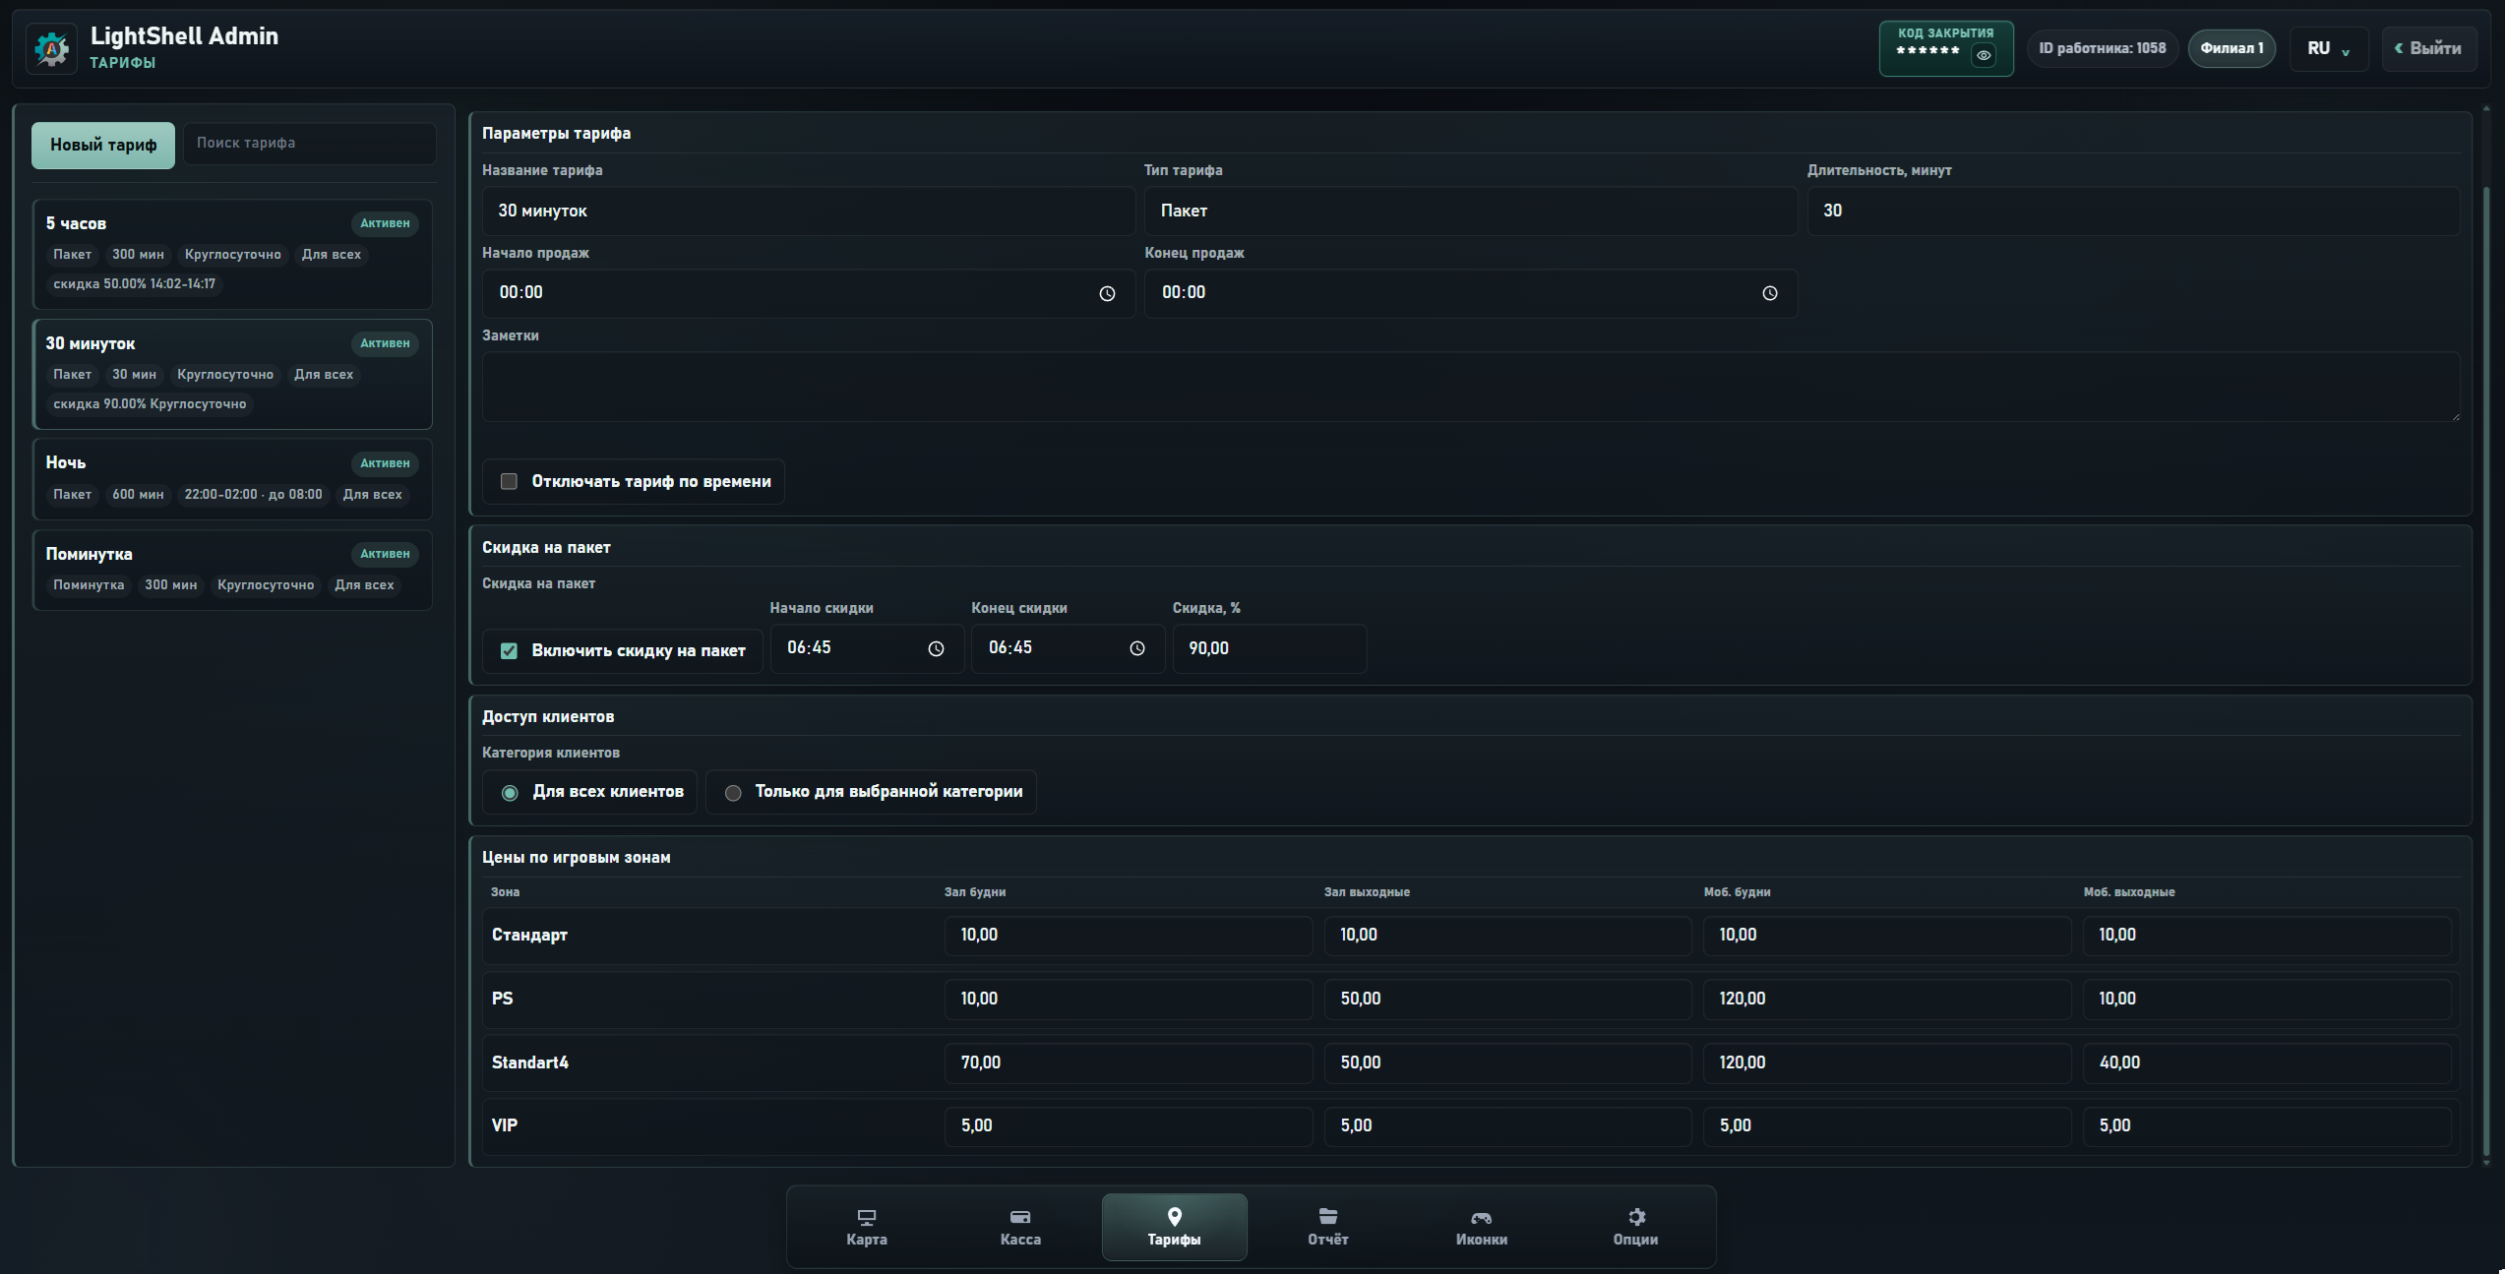The width and height of the screenshot is (2505, 1274).
Task: Edit VIP Моб. выходные price
Action: [x=2267, y=1126]
